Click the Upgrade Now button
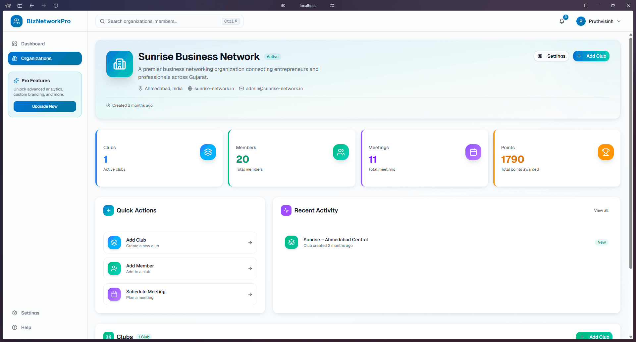Screen dimensions: 636x342 [45, 106]
